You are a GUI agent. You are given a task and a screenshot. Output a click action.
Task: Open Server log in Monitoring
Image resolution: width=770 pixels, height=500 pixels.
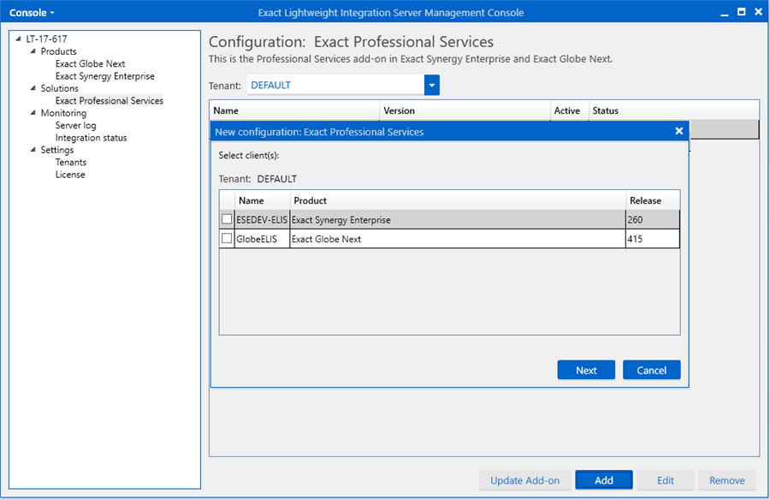coord(75,125)
